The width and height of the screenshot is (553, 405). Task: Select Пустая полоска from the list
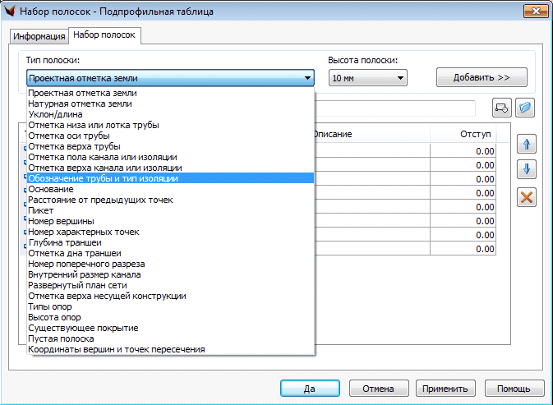[61, 338]
